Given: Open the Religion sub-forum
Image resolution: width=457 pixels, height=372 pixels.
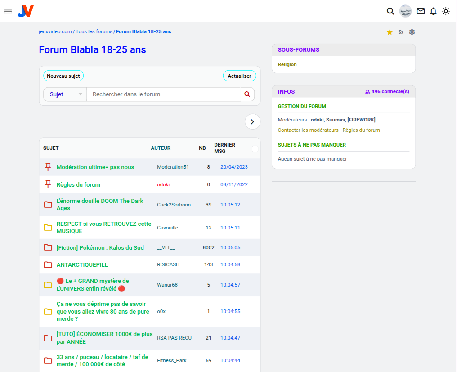Looking at the screenshot, I should pyautogui.click(x=287, y=64).
